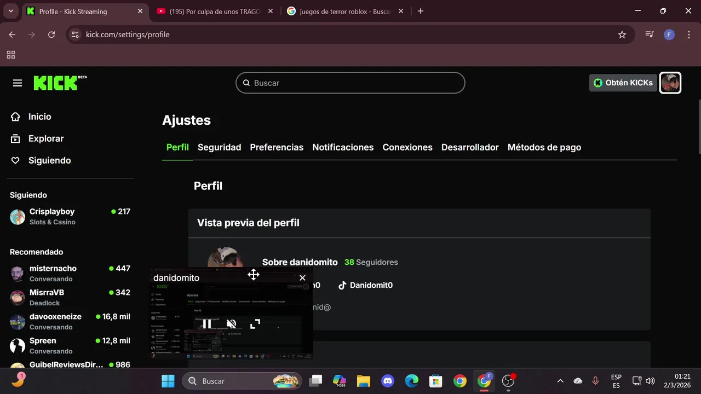Viewport: 701px width, 394px height.
Task: Open the Desarrollador settings tab
Action: coord(470,147)
